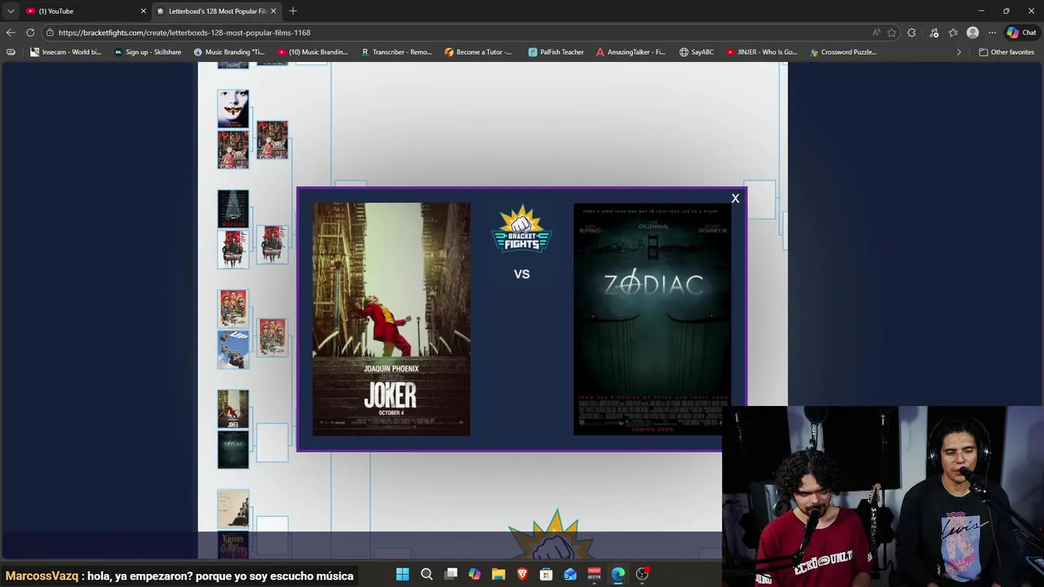This screenshot has width=1044, height=587.
Task: Open File Explorer from taskbar
Action: tap(498, 574)
